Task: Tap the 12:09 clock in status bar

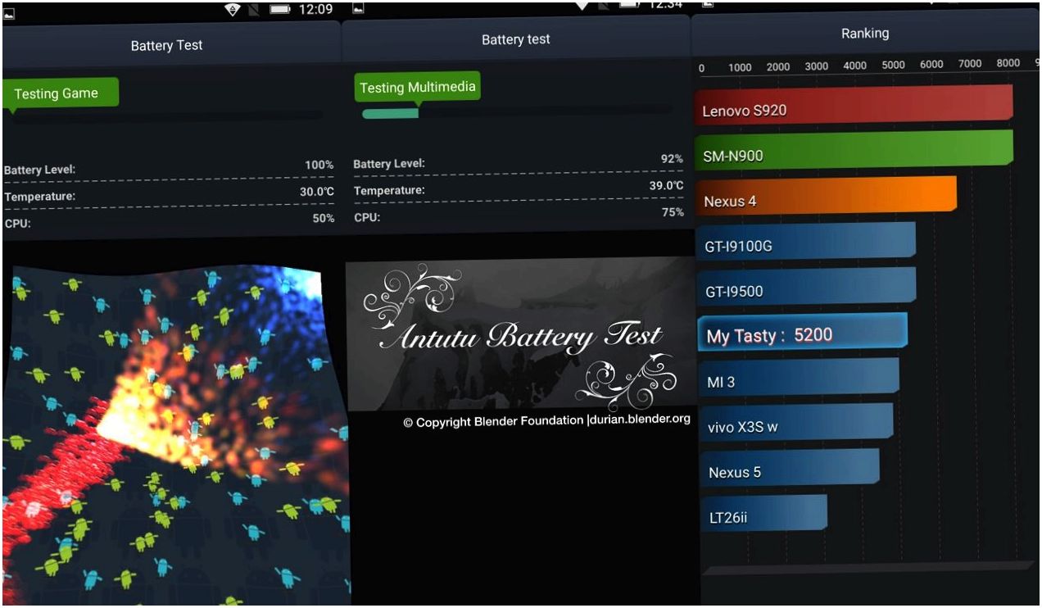Action: (316, 10)
